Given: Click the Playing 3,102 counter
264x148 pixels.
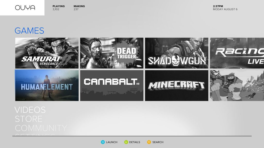Looking at the screenshot, I should click(59, 8).
